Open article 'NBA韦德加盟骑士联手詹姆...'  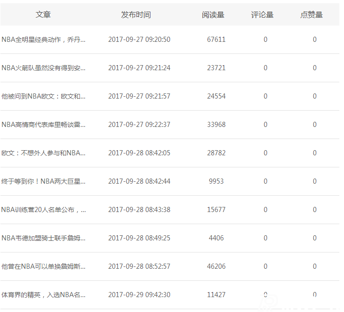tap(44, 238)
